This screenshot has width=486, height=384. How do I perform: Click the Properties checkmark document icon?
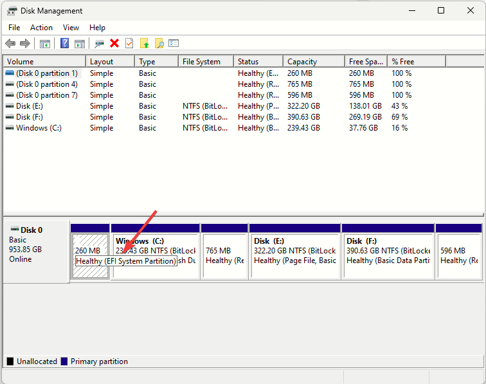pyautogui.click(x=129, y=44)
